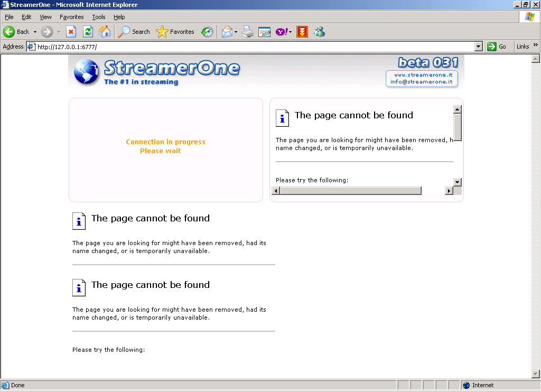Image resolution: width=541 pixels, height=392 pixels.
Task: Click the Internet zone globe icon
Action: [466, 385]
